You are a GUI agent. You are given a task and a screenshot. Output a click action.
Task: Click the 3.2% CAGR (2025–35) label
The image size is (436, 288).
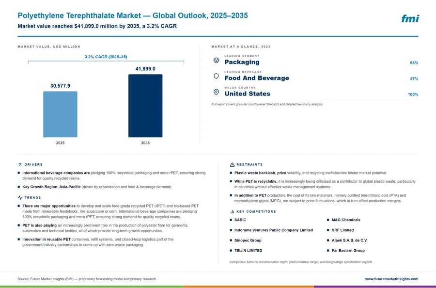pyautogui.click(x=106, y=57)
